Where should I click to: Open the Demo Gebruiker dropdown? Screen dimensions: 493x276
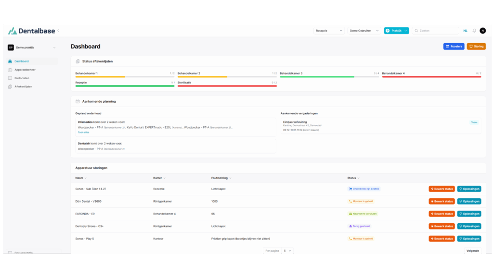364,31
